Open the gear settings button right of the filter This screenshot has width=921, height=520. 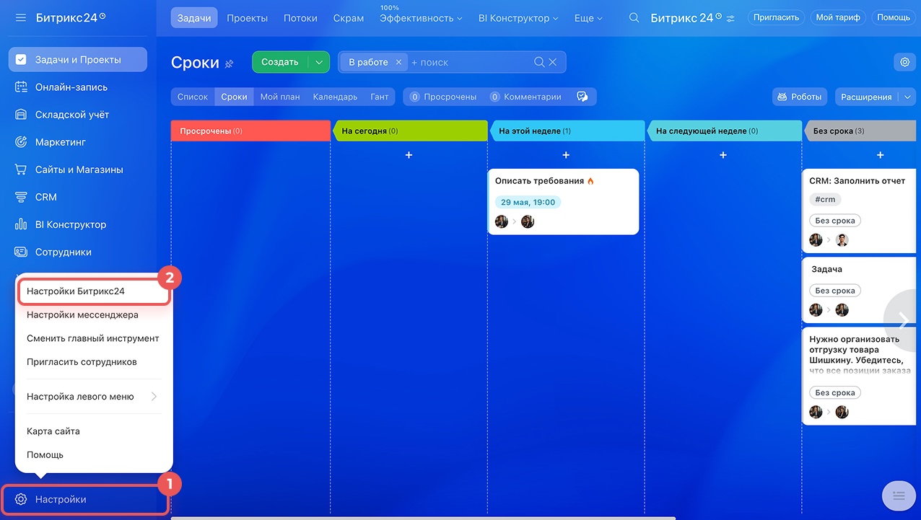click(x=905, y=63)
